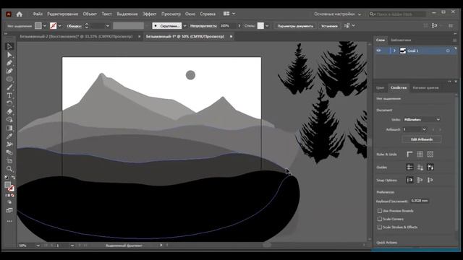Open the zoom level 50% dropdown
Viewport: 463px width, 260px height.
click(x=38, y=246)
